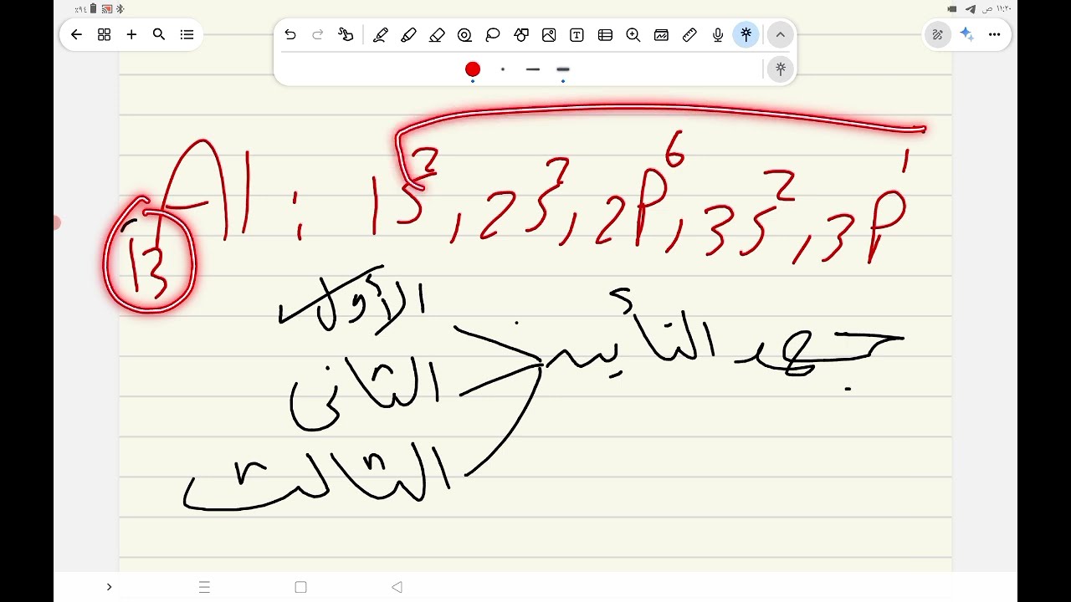
Task: Tap the screen cast status icon
Action: pos(106,8)
